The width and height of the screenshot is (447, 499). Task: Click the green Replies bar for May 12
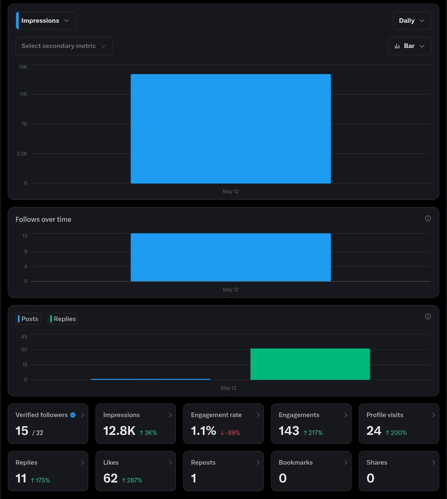310,364
